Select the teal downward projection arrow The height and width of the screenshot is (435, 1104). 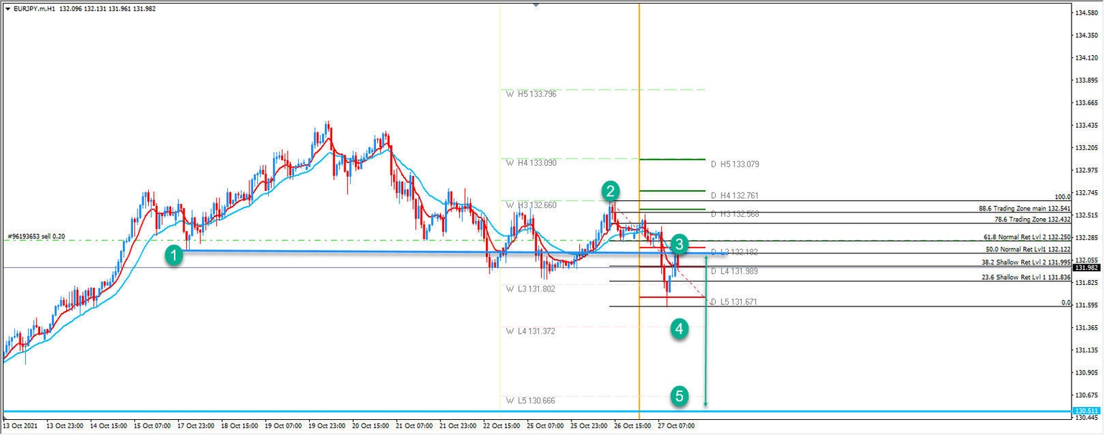click(704, 345)
